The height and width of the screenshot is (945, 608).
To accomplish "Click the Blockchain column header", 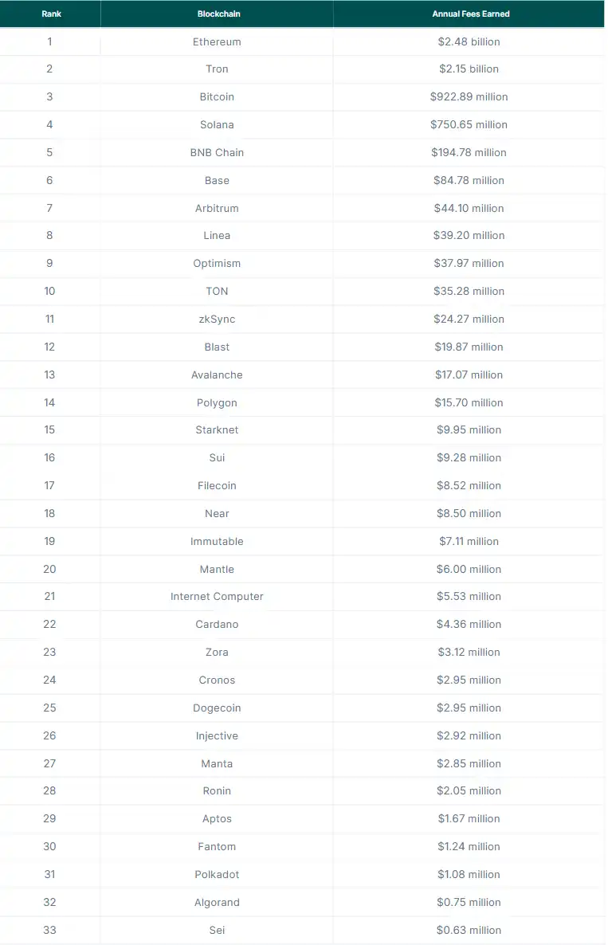I will (217, 14).
